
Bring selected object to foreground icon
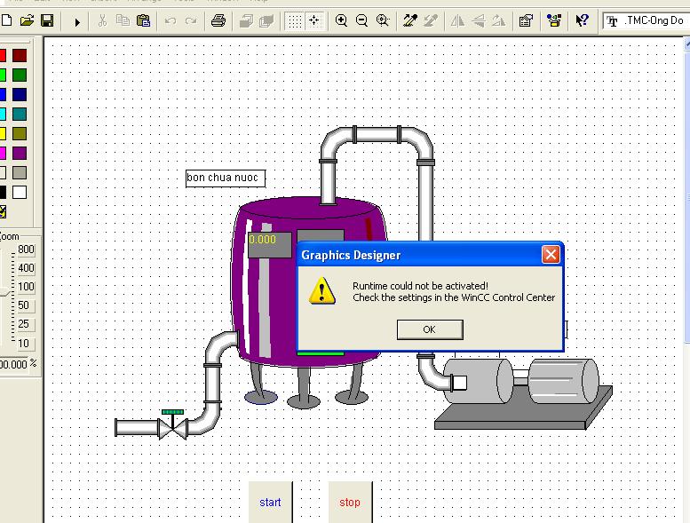pos(246,20)
